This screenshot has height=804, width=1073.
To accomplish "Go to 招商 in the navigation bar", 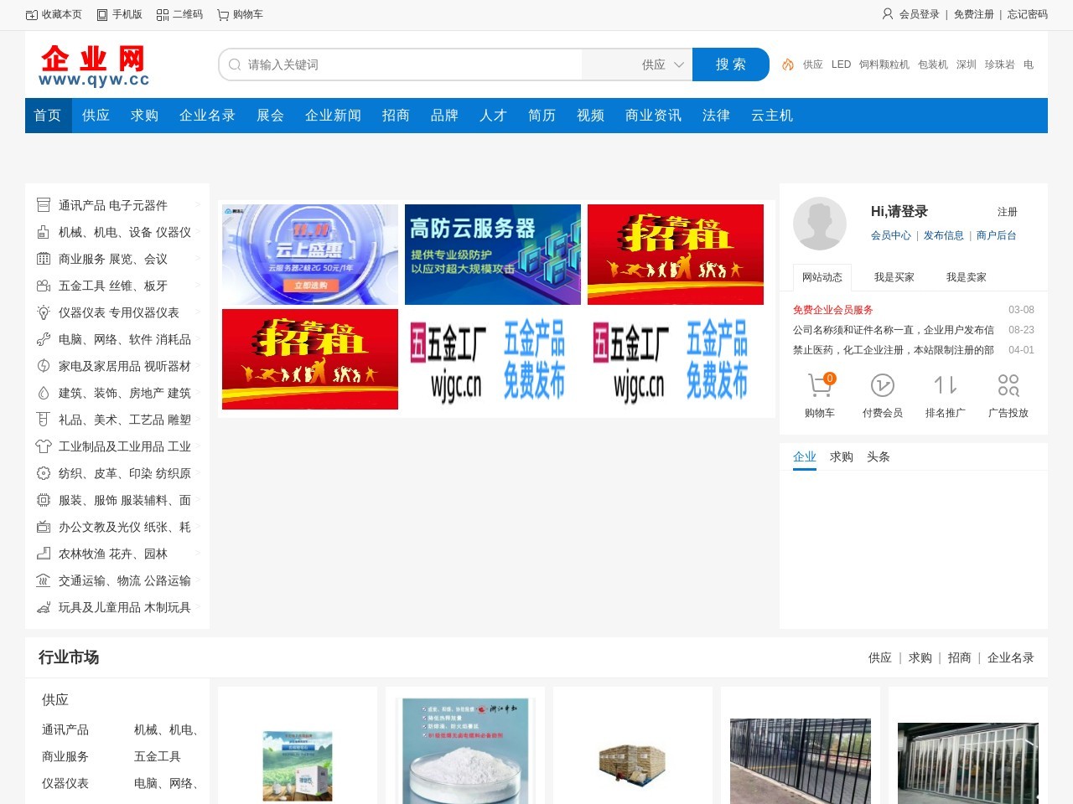I will 396,116.
